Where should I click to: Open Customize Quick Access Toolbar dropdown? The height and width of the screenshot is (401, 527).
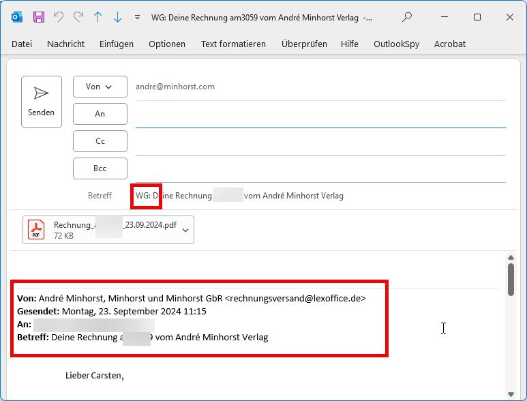tap(137, 17)
